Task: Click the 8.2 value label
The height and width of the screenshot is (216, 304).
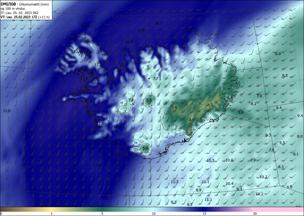Action: [x=254, y=104]
